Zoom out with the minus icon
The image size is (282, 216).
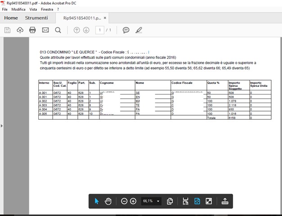124,201
